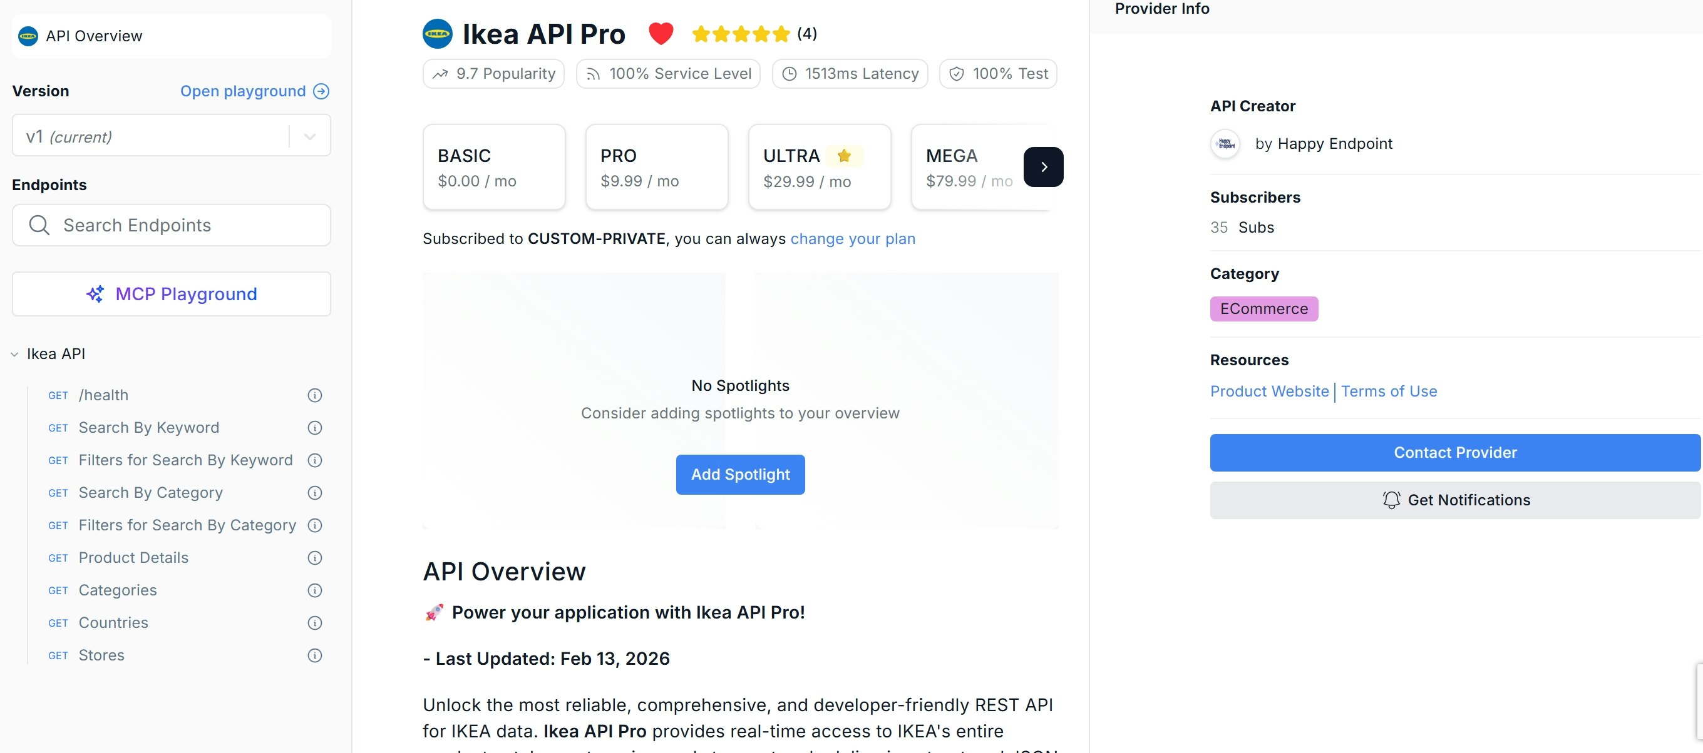Toggle the heart favorite icon
Viewport: 1703px width, 753px height.
661,33
